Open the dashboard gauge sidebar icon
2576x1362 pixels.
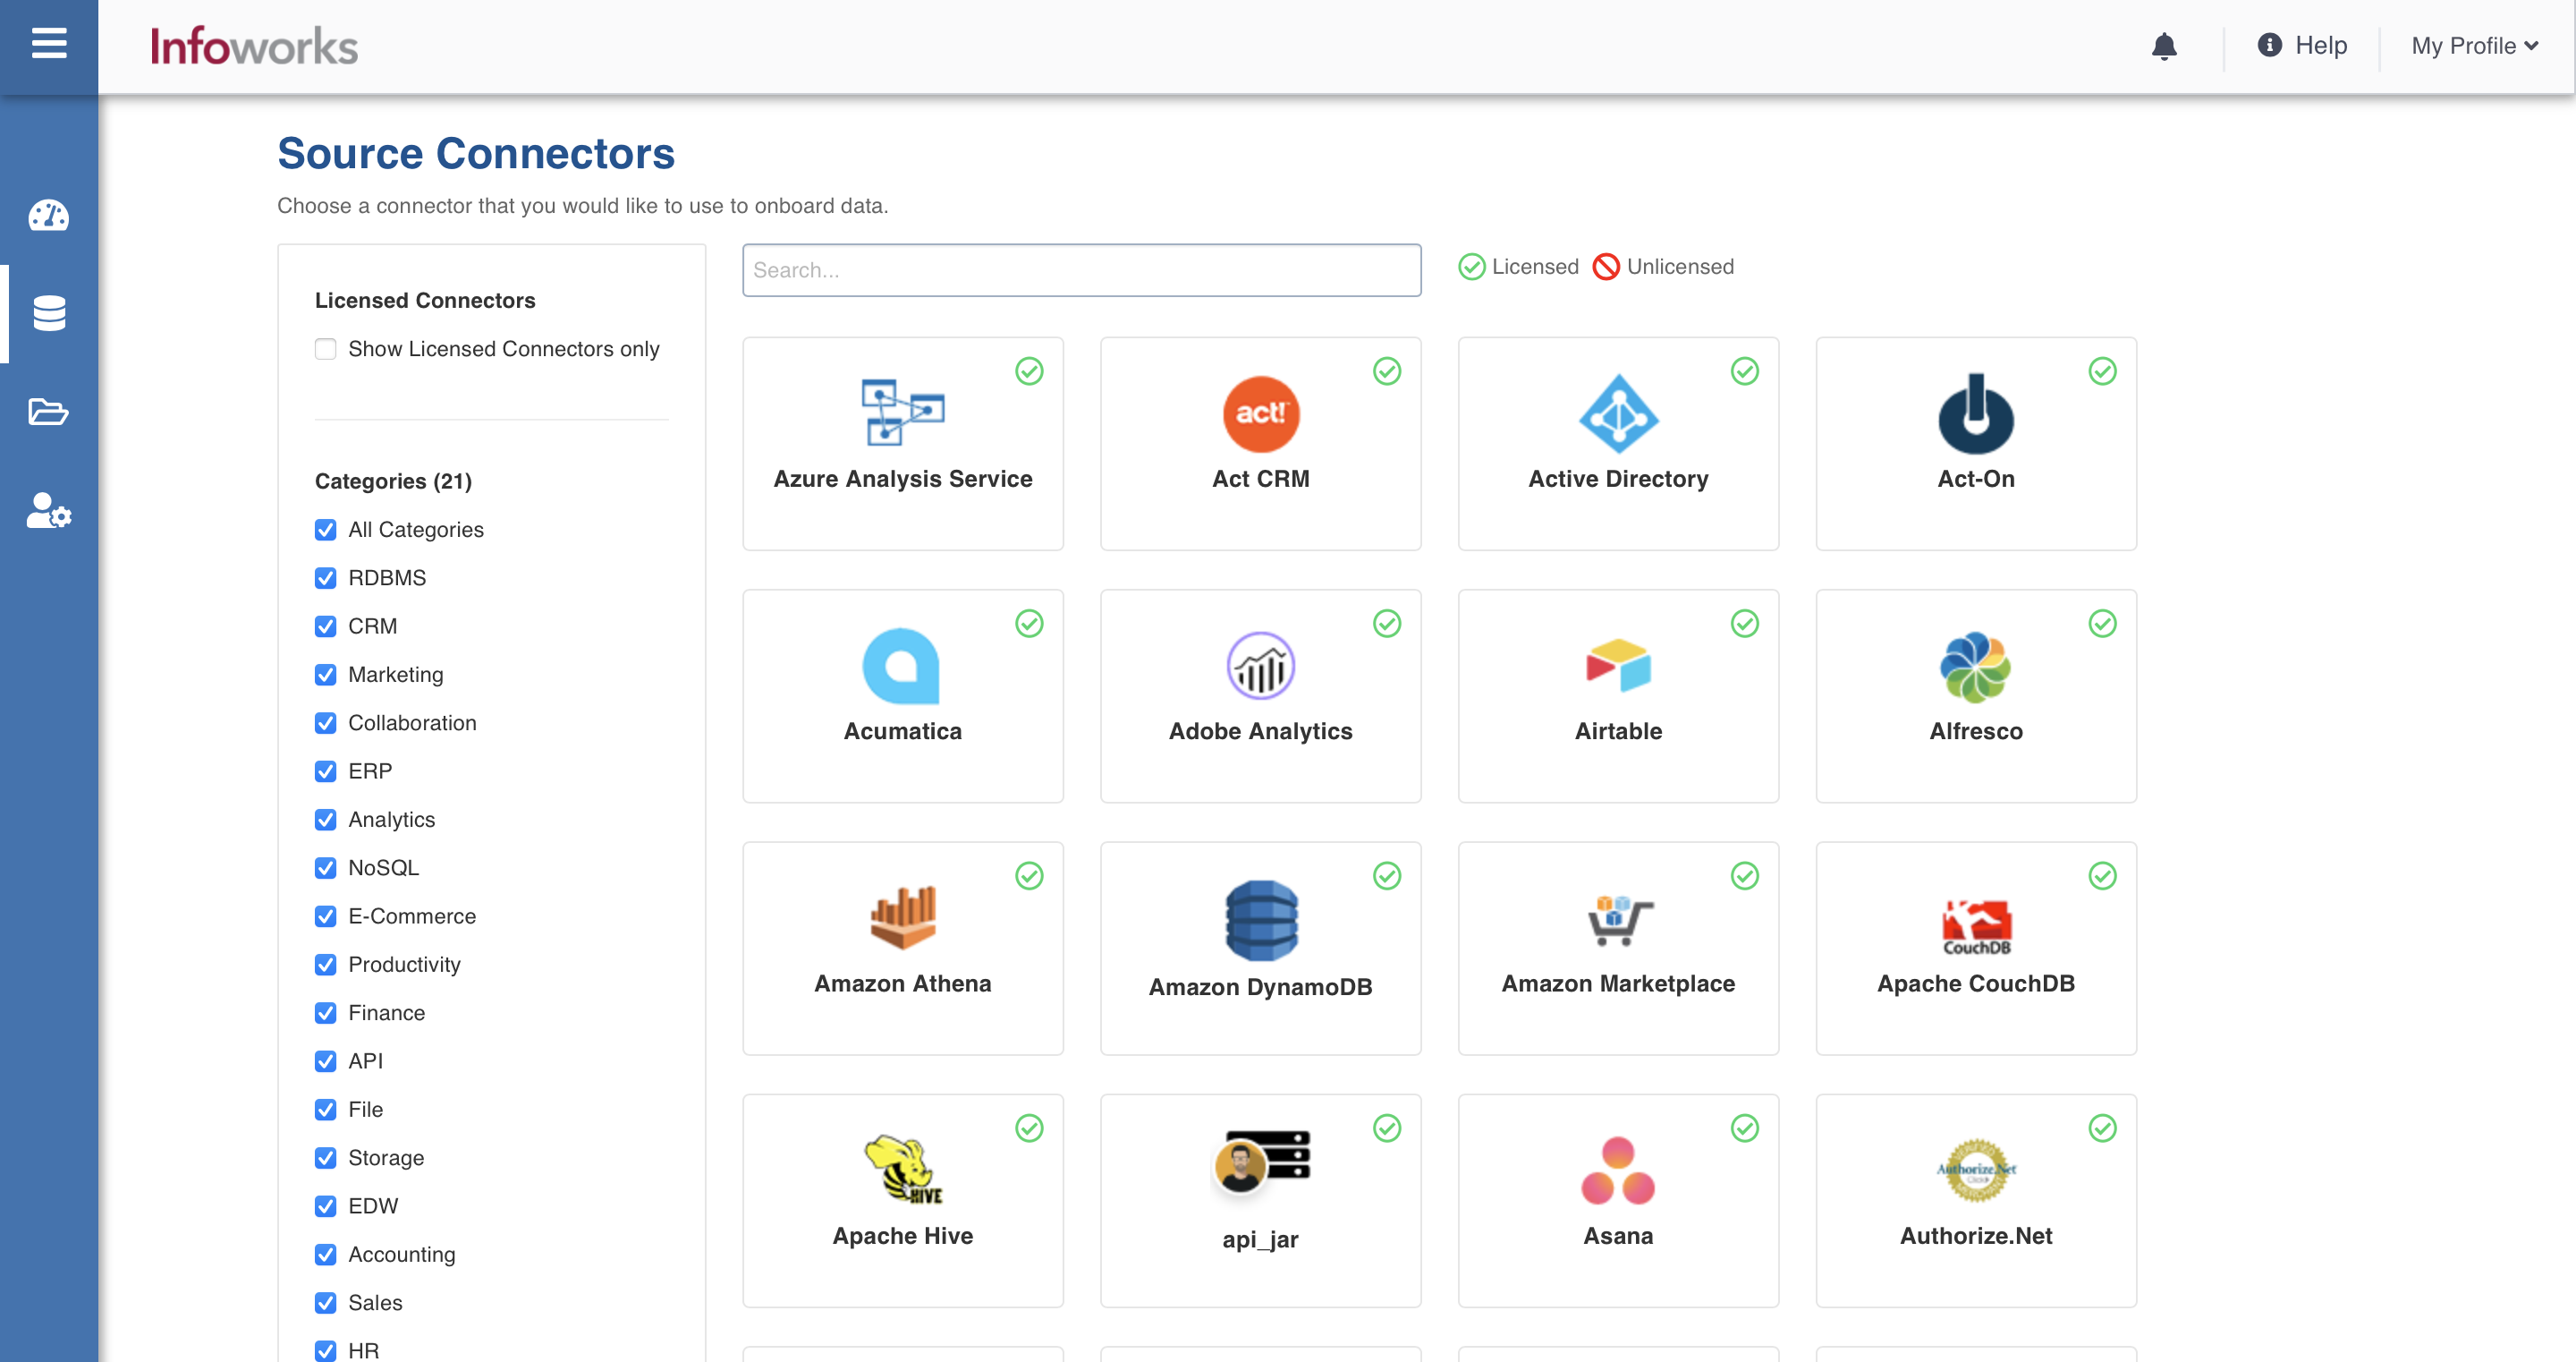click(49, 215)
